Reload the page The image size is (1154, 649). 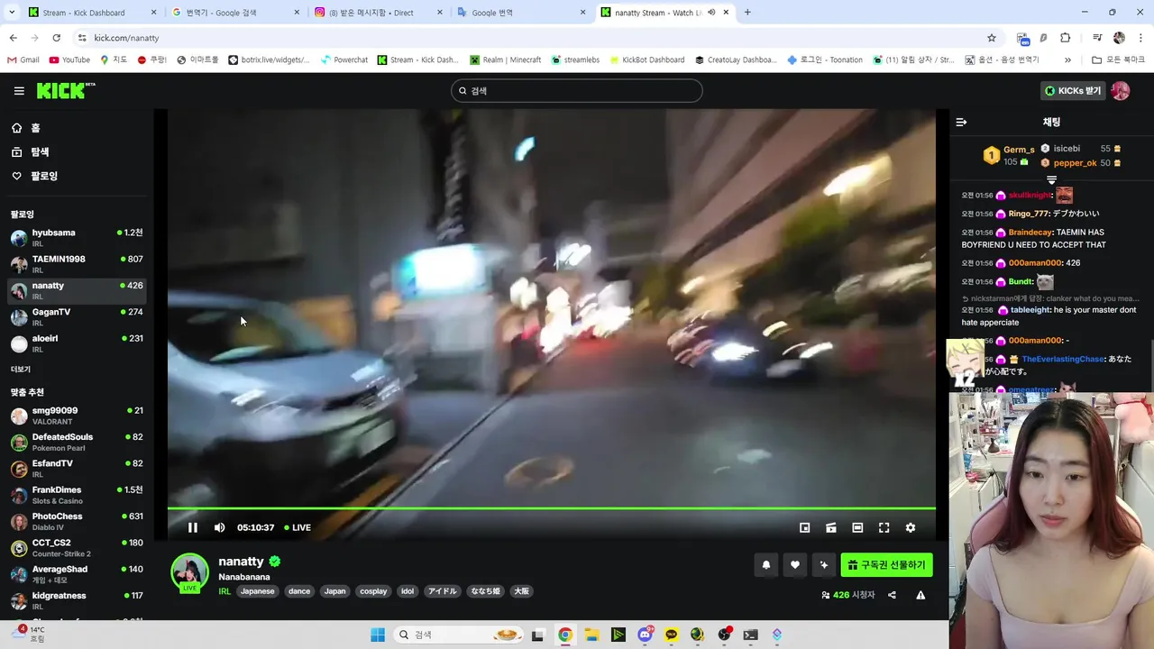point(56,38)
